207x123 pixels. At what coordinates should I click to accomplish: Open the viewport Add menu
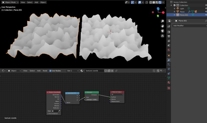pyautogui.click(x=36, y=2)
